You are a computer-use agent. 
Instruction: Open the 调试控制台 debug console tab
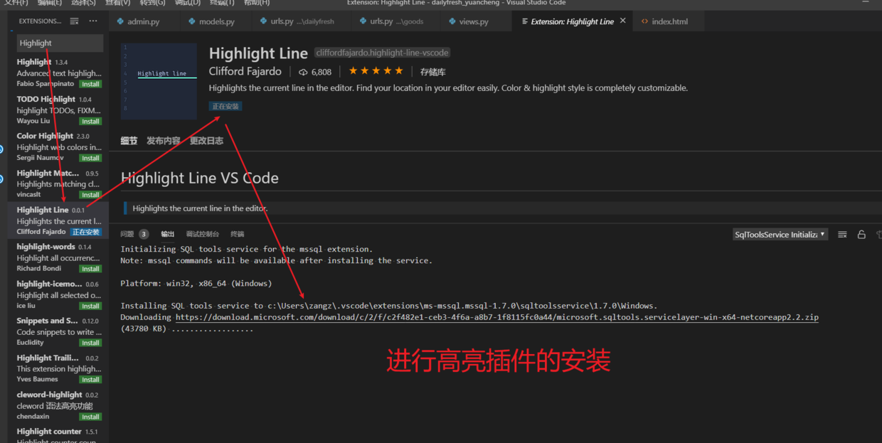[x=203, y=234]
